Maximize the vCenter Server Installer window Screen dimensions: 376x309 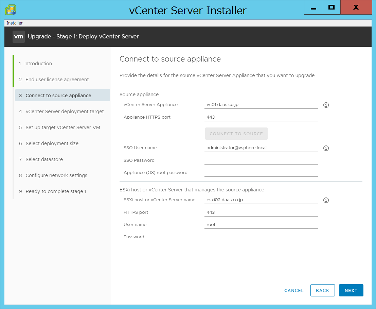(x=332, y=7)
